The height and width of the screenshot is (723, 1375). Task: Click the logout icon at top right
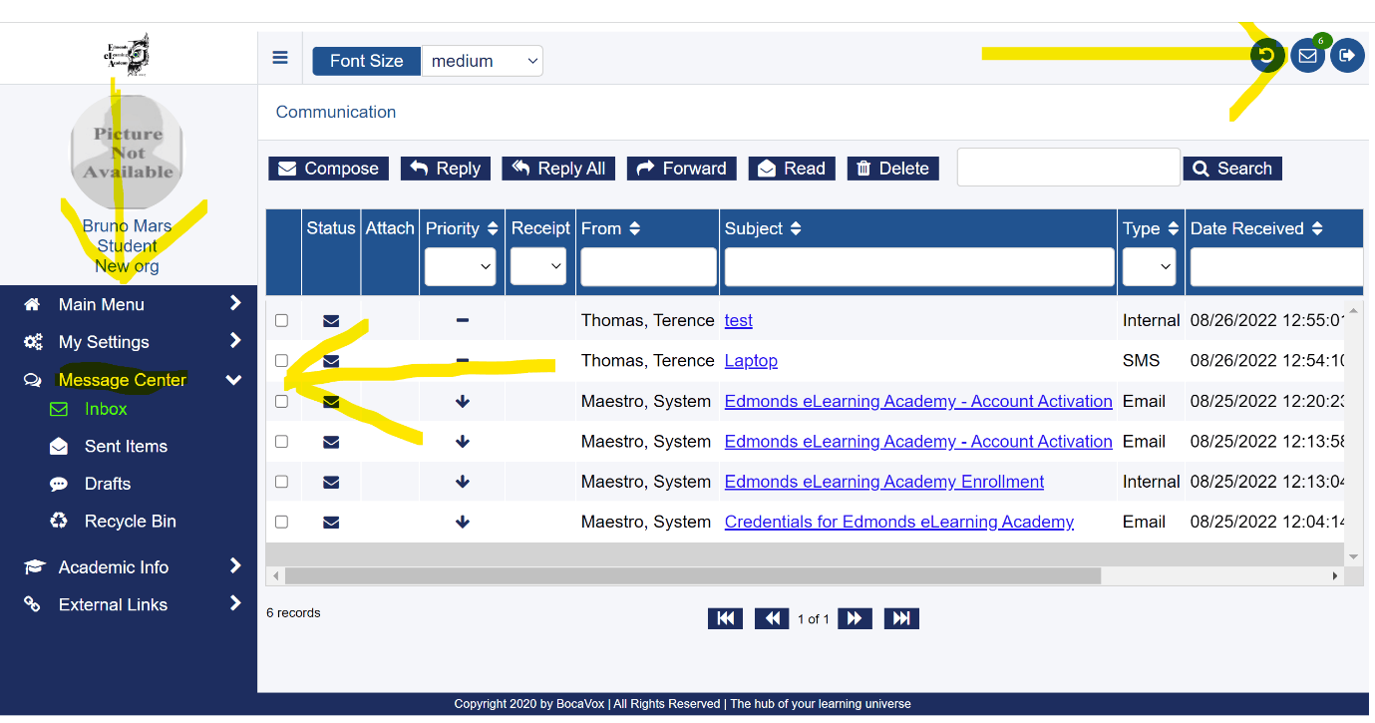click(x=1347, y=56)
